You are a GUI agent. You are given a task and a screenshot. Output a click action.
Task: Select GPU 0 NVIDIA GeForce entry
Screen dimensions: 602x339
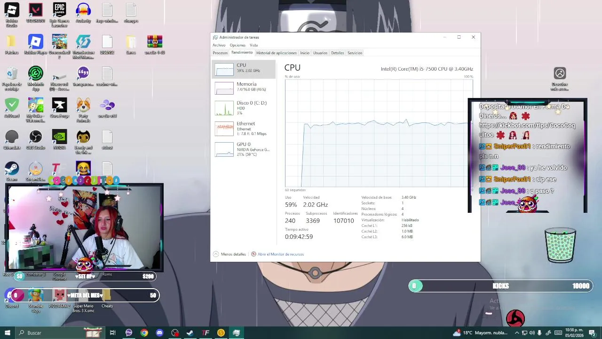[x=244, y=149]
